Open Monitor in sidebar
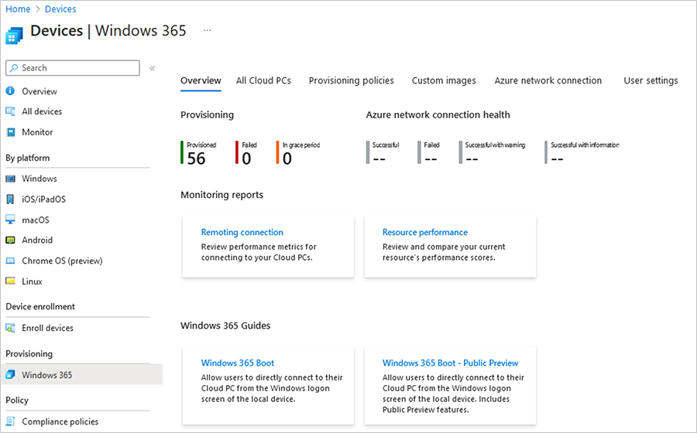 (x=37, y=132)
